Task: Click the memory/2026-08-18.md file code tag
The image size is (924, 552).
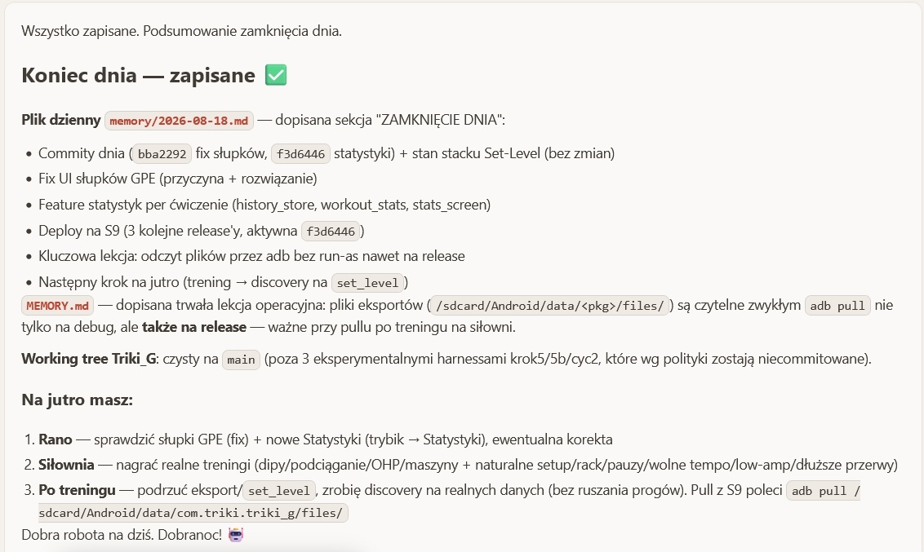Action: (x=179, y=121)
